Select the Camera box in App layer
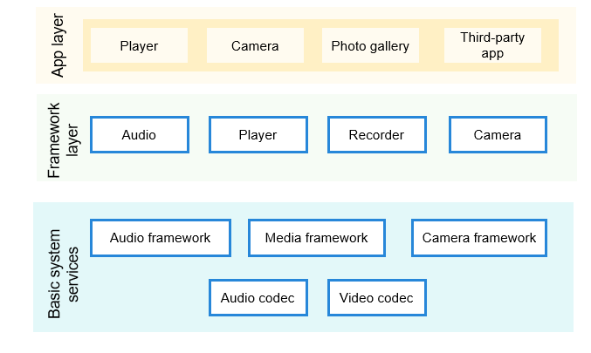Screen dimensions: 591x353 [x=255, y=45]
